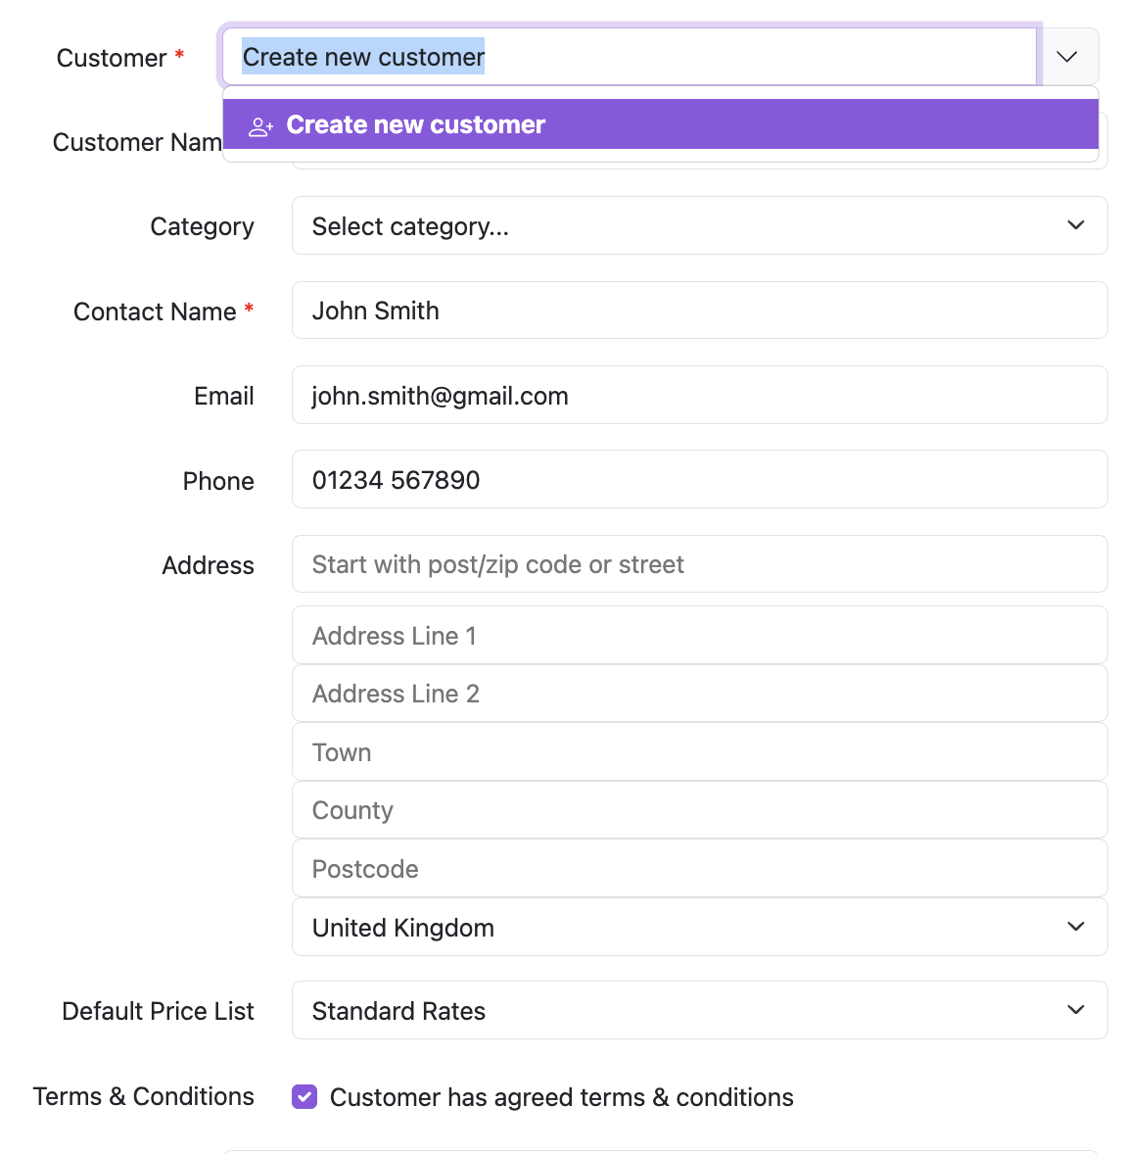Toggle the Customer combobox chevron button
The image size is (1122, 1154).
point(1067,57)
